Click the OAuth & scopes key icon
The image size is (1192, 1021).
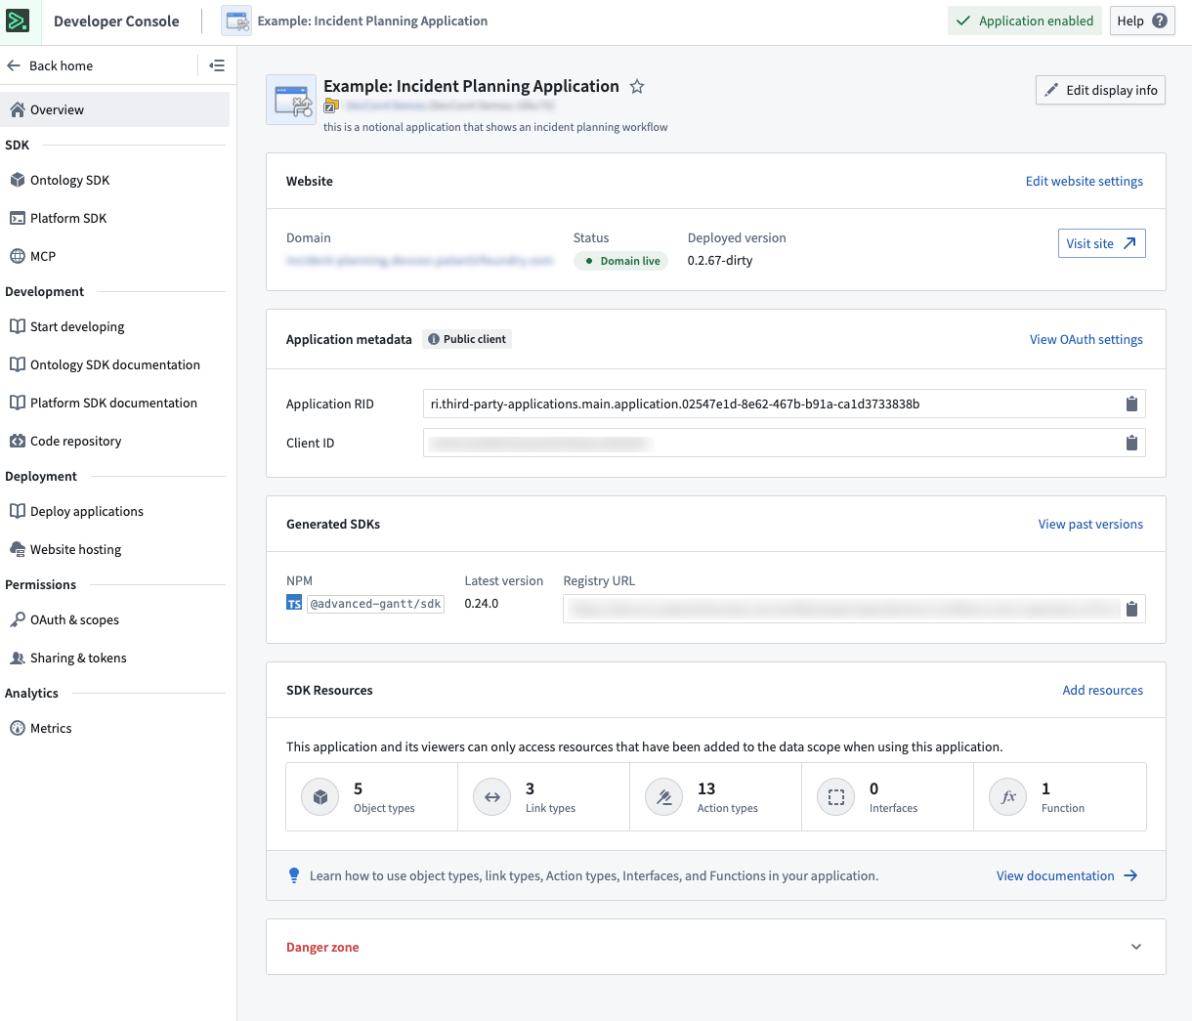(x=18, y=619)
